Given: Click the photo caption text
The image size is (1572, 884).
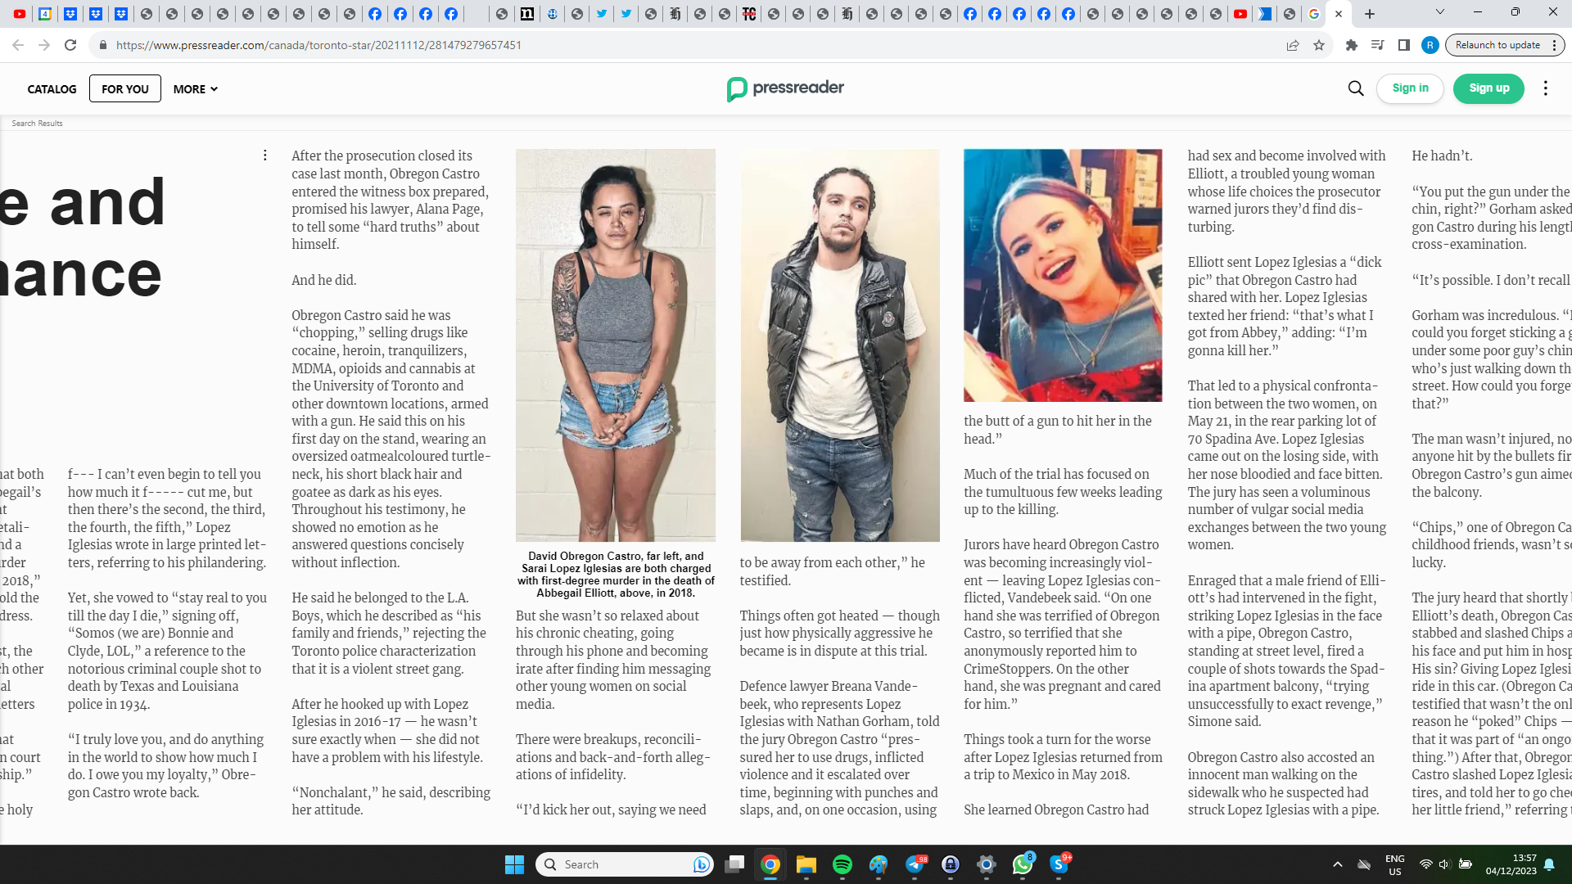Looking at the screenshot, I should (x=616, y=575).
